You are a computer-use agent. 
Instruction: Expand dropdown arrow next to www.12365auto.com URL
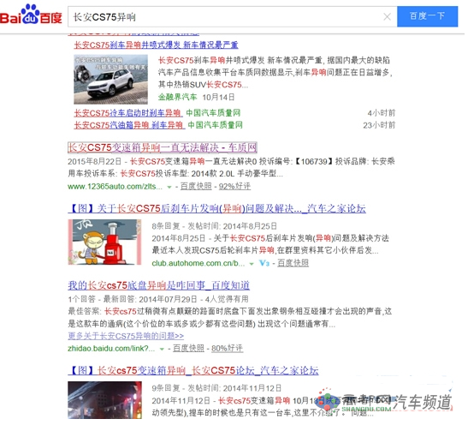pyautogui.click(x=169, y=187)
